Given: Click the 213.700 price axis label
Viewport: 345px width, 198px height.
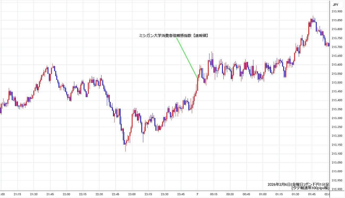Looking at the screenshot, I should pyautogui.click(x=337, y=47).
